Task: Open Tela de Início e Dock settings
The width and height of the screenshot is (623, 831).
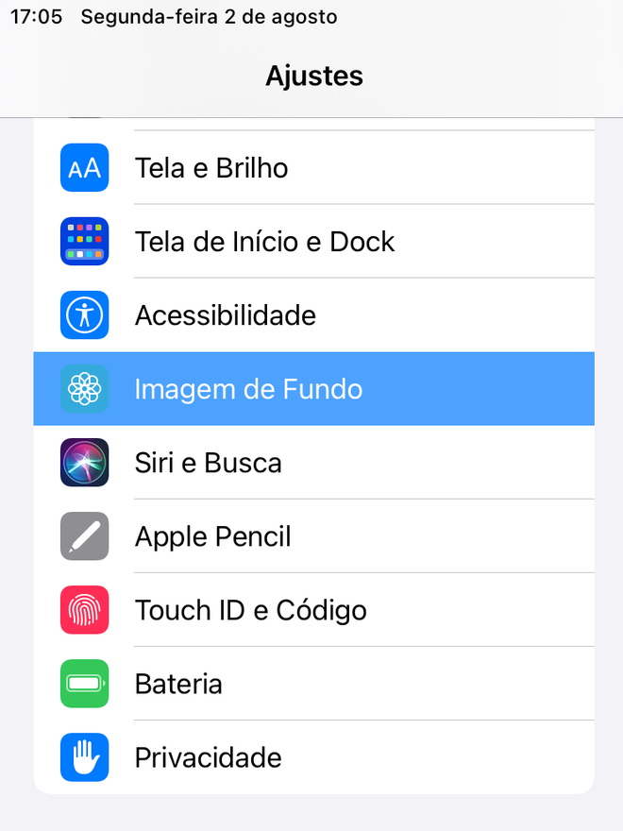Action: click(x=313, y=241)
